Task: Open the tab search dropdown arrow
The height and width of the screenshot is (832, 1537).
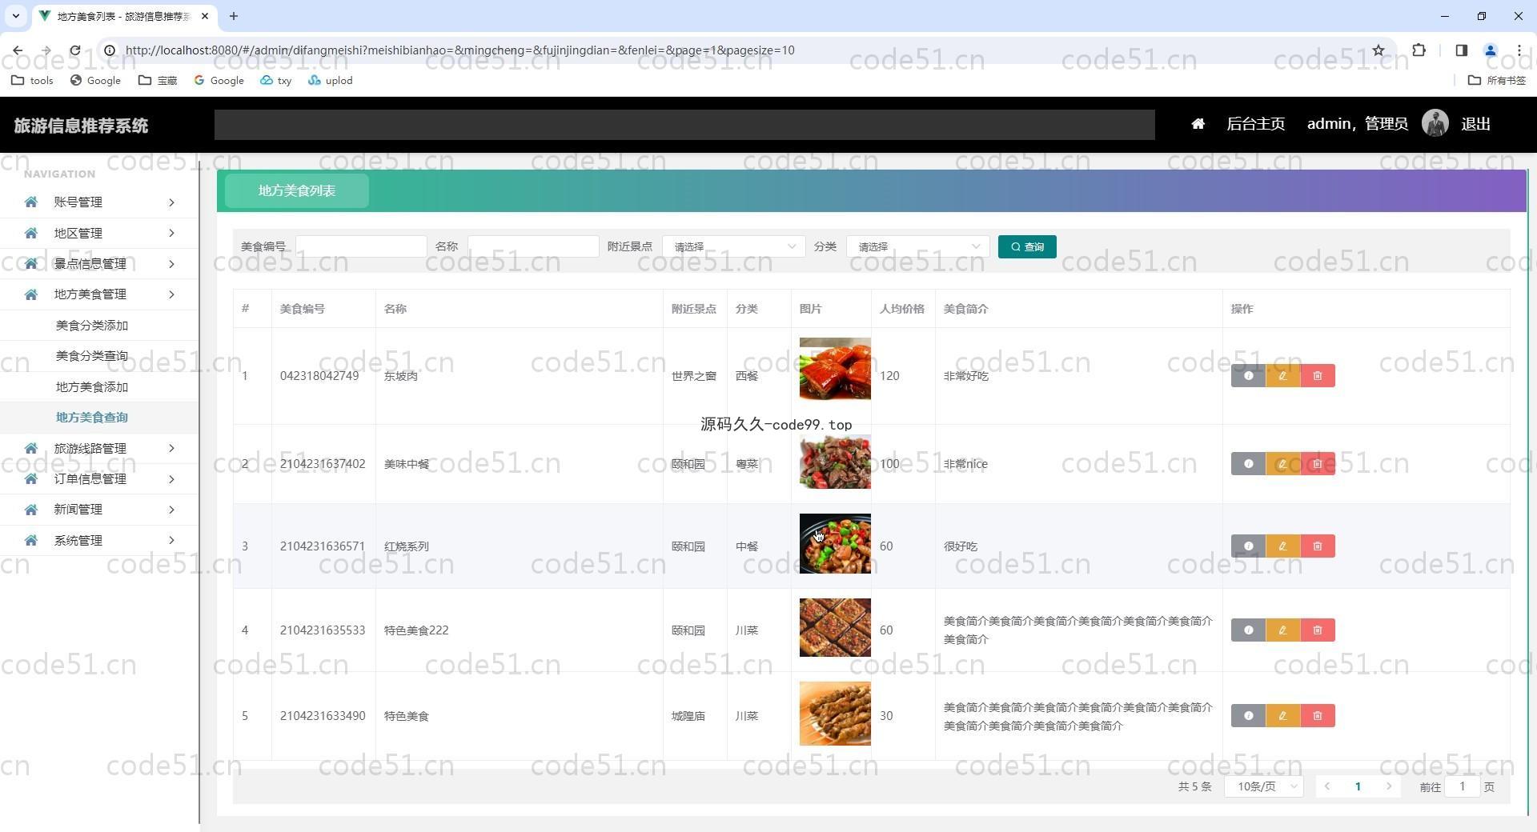Action: click(15, 16)
